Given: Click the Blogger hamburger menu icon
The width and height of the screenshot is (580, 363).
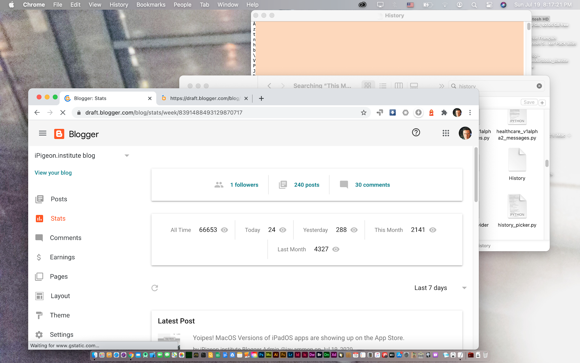Looking at the screenshot, I should click(x=42, y=133).
